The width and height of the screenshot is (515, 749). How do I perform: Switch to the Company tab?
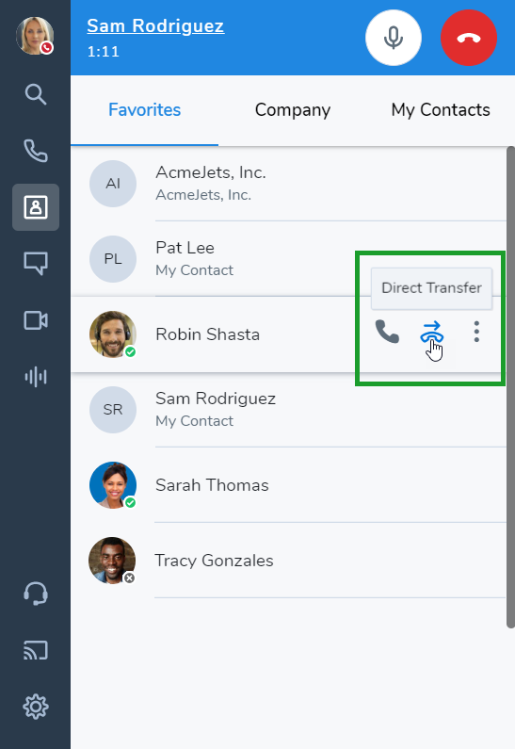point(293,110)
